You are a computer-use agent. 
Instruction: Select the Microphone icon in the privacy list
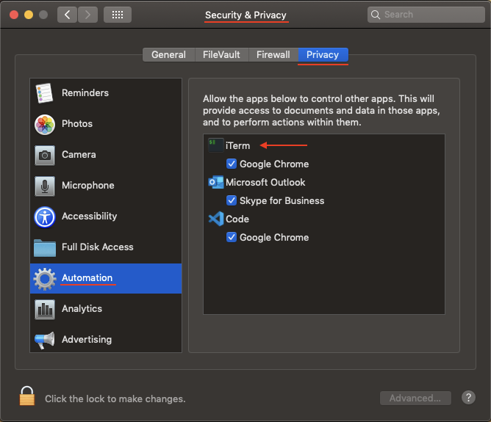click(x=44, y=186)
